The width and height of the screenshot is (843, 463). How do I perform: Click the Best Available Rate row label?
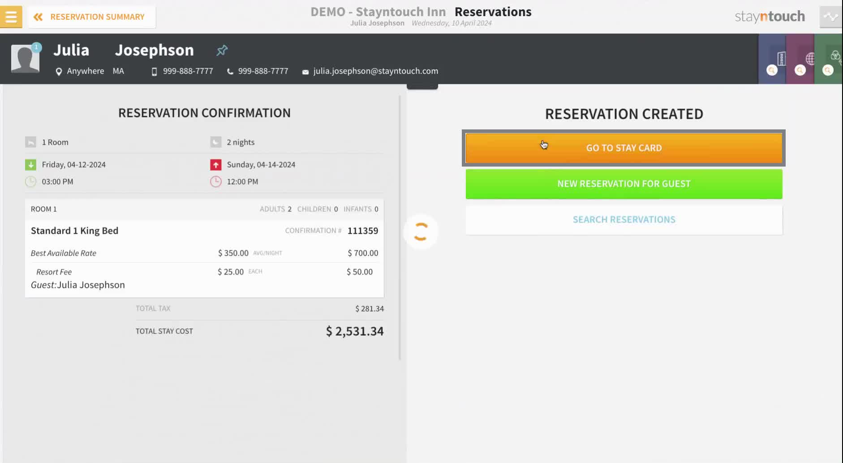pos(63,253)
